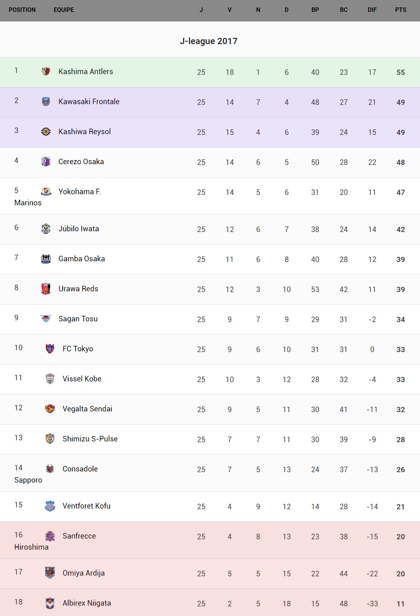
Task: Click the Urawa Reds red crest
Action: [46, 288]
